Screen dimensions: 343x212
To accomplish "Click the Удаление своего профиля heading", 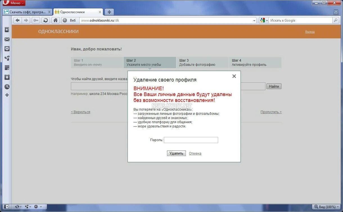I will click(x=165, y=80).
